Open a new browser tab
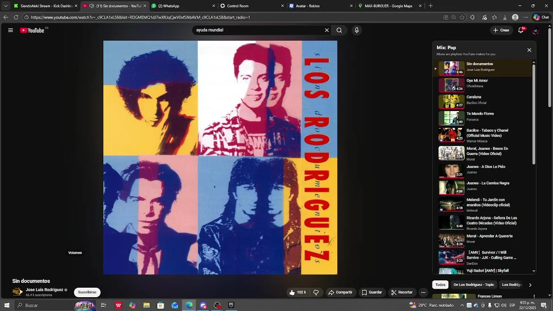Image resolution: width=553 pixels, height=311 pixels. (430, 6)
